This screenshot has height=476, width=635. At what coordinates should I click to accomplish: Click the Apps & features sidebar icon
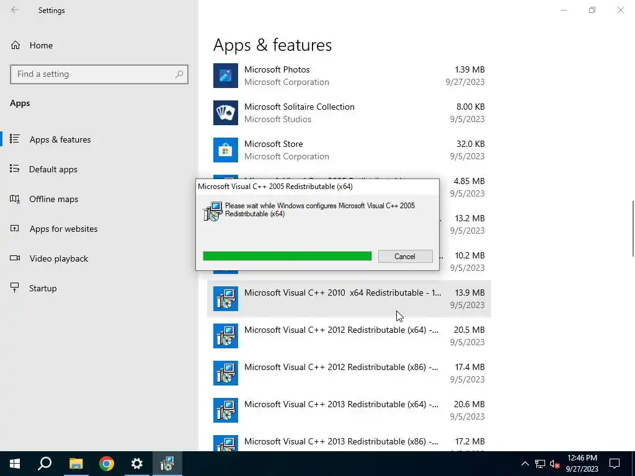pos(15,139)
